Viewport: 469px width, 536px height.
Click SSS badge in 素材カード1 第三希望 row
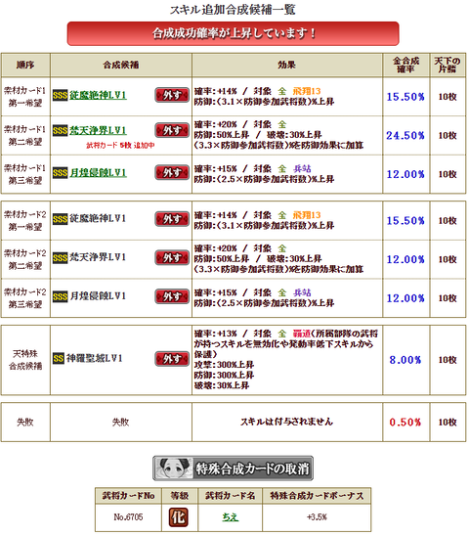(x=61, y=173)
